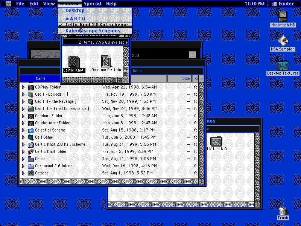Select the Desktop Textures folder icon
This screenshot has width=301, height=226.
283,65
